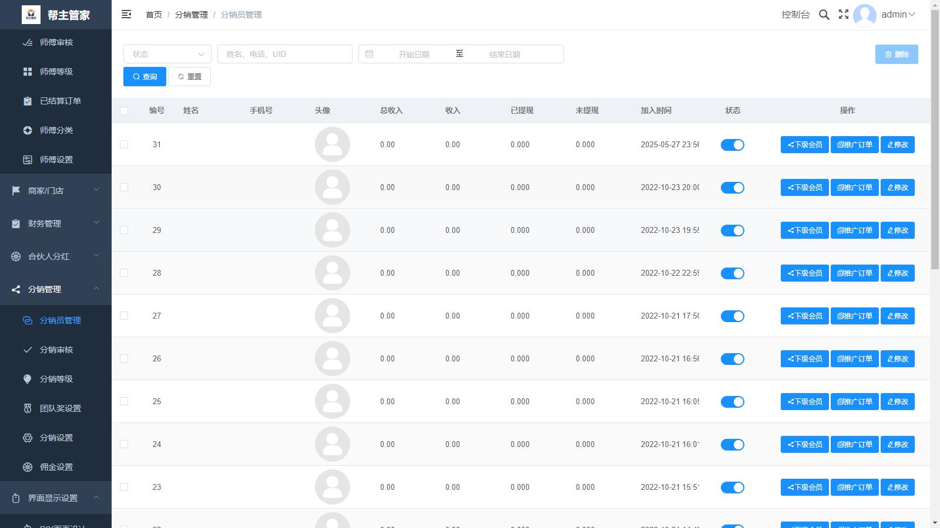Tick the checkbox for row 29
The height and width of the screenshot is (528, 940).
click(x=124, y=230)
